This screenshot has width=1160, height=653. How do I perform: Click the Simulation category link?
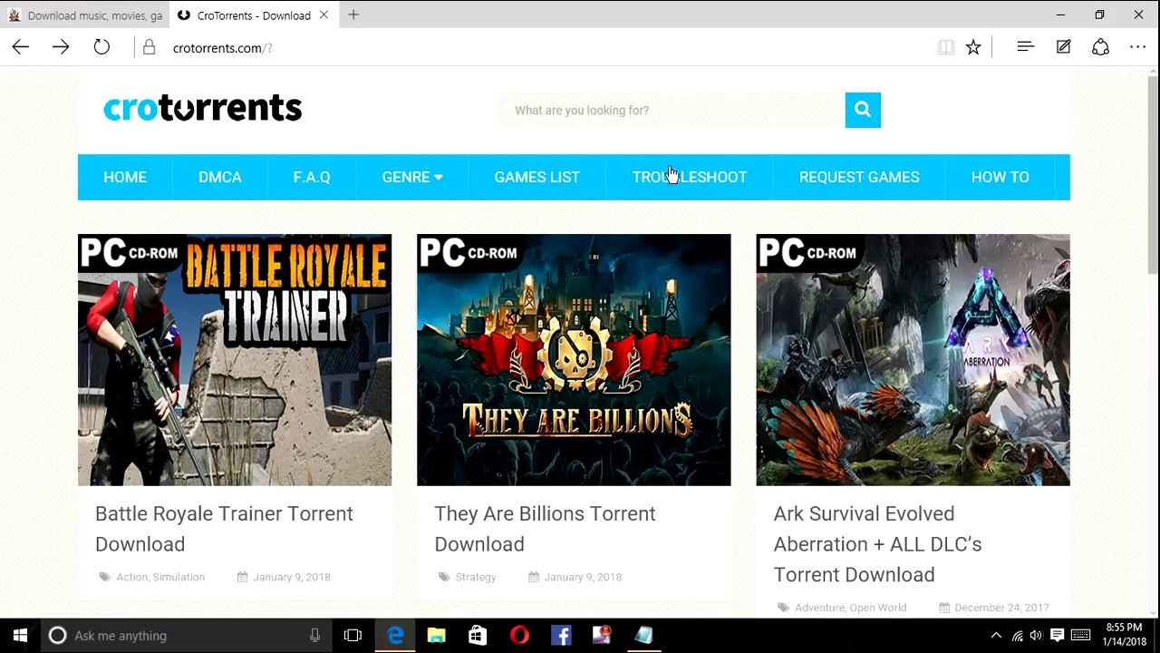pyautogui.click(x=179, y=577)
